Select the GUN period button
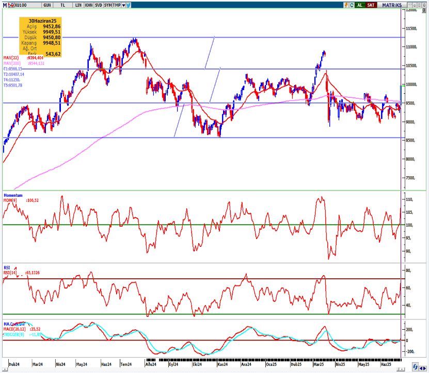The height and width of the screenshot is (373, 429). (x=47, y=5)
